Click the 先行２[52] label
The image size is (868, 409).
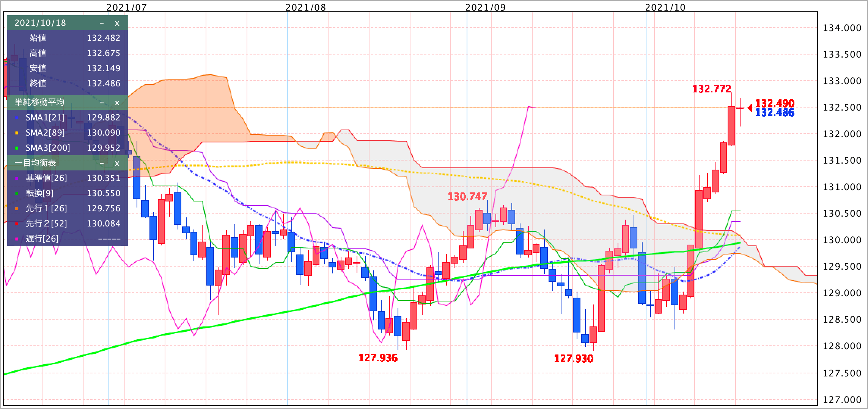[x=46, y=224]
